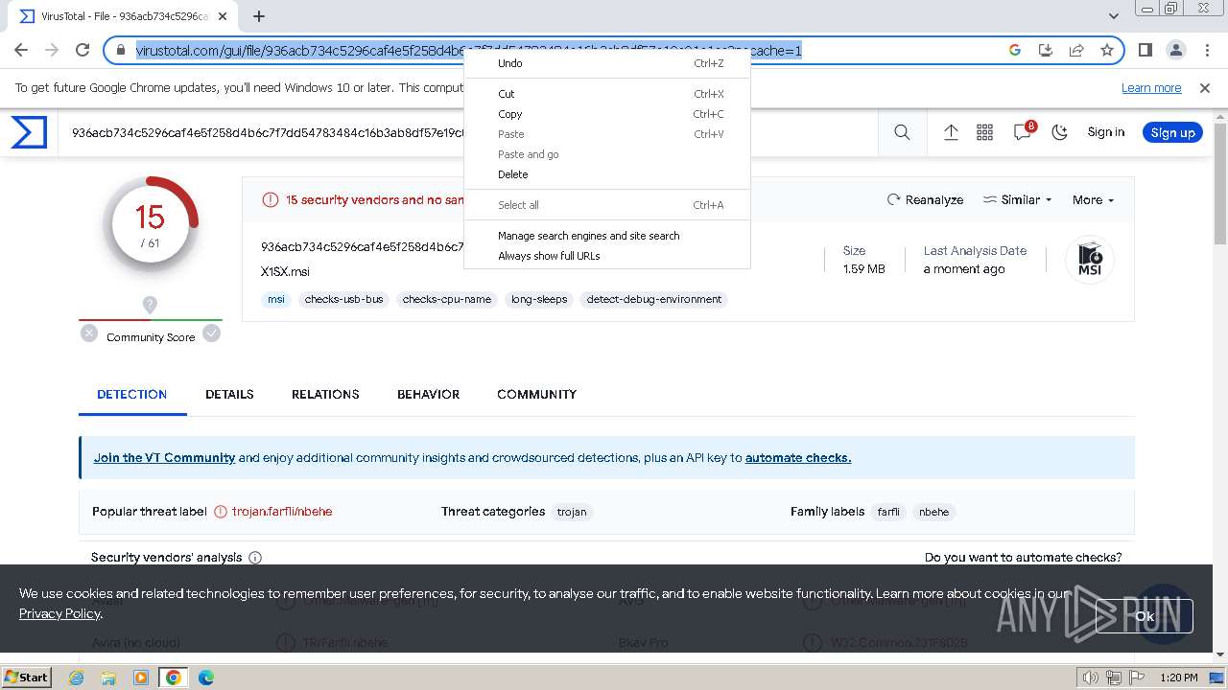Choose Cut from context menu
The width and height of the screenshot is (1228, 690).
tap(606, 94)
